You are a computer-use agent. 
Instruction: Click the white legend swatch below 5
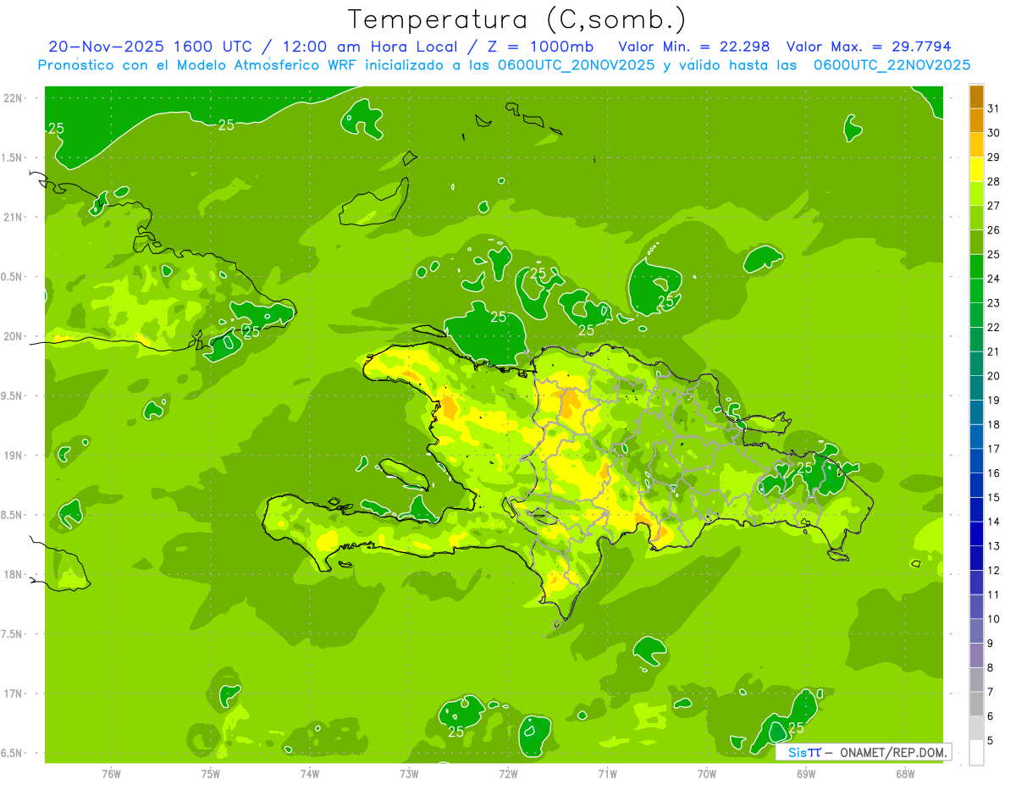click(x=976, y=753)
